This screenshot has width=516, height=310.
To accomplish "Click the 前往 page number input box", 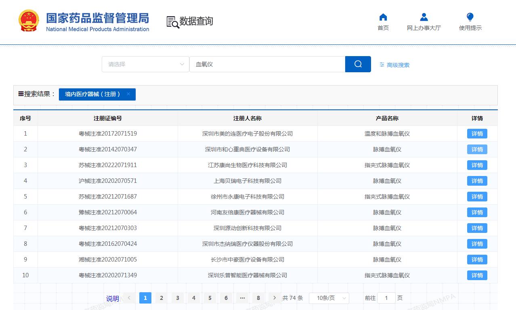I will (x=386, y=298).
